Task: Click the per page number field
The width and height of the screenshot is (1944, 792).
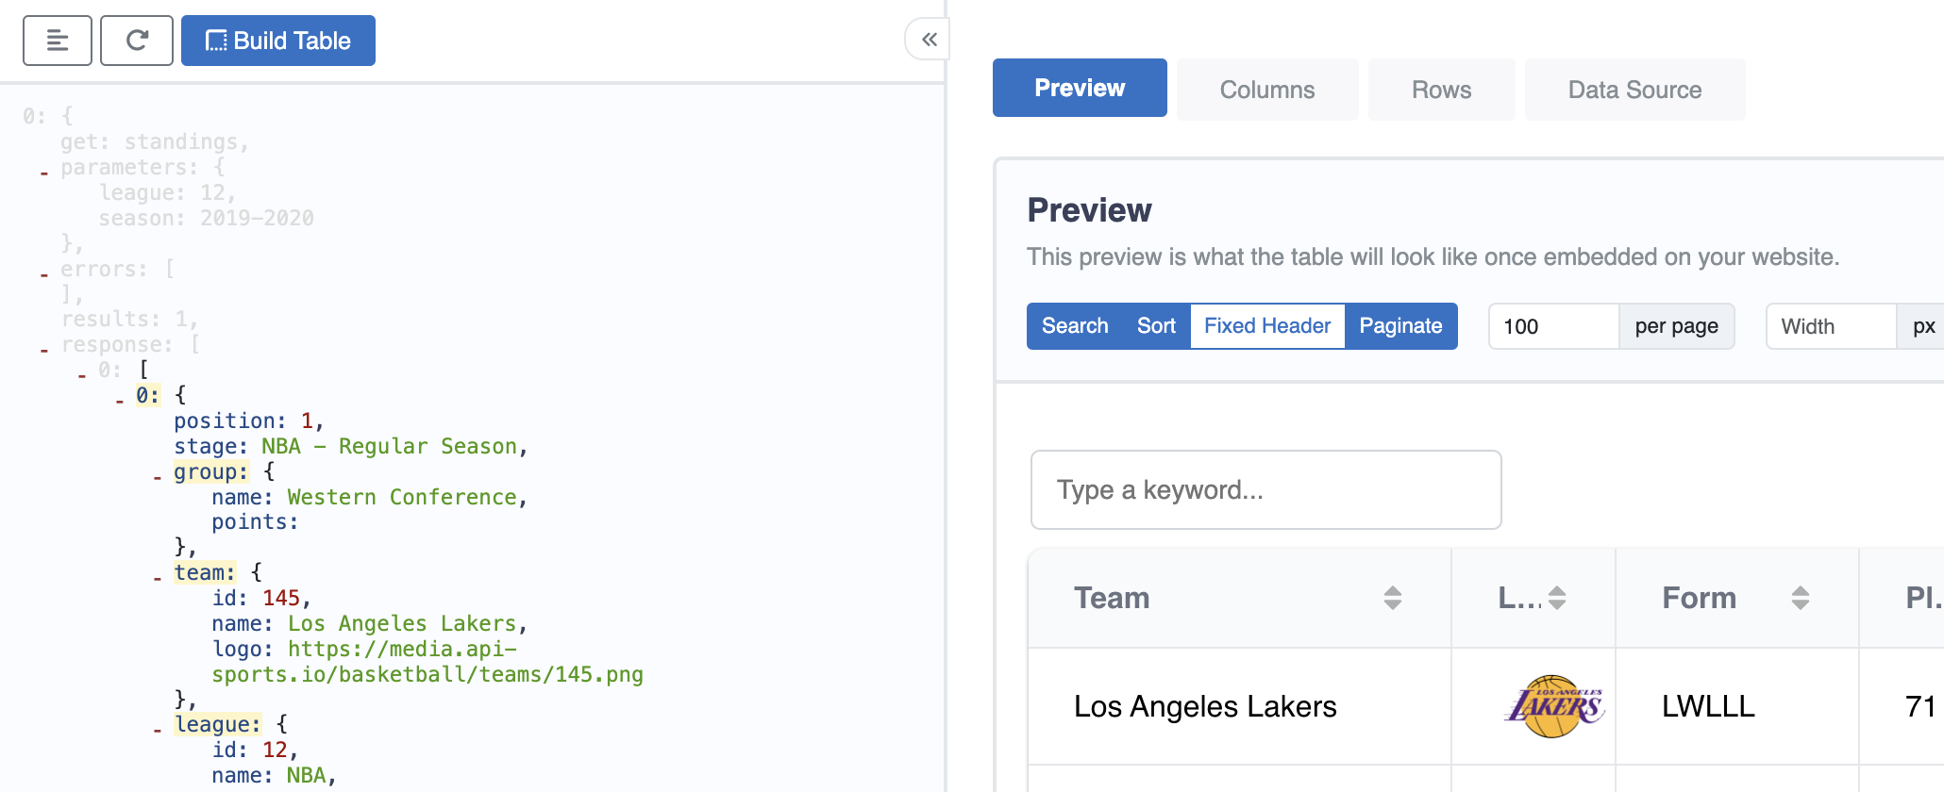Action: (1554, 326)
